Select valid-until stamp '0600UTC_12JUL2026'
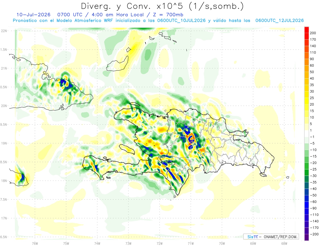Viewport: 319px width, 247px height. coord(279,21)
